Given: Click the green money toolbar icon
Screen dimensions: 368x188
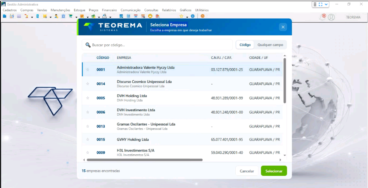Looking at the screenshot, I should [x=93, y=16].
